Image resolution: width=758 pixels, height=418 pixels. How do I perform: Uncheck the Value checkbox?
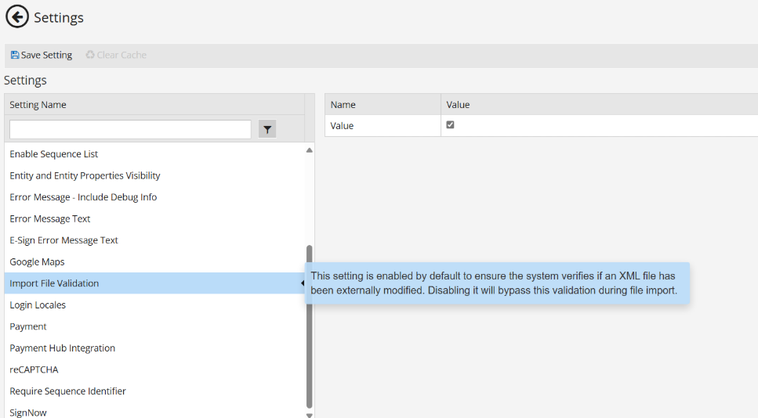[x=450, y=125]
